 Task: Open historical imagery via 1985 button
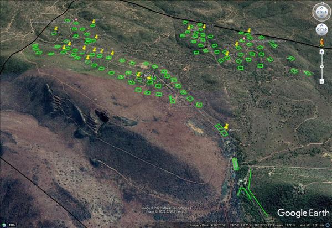click(11, 224)
